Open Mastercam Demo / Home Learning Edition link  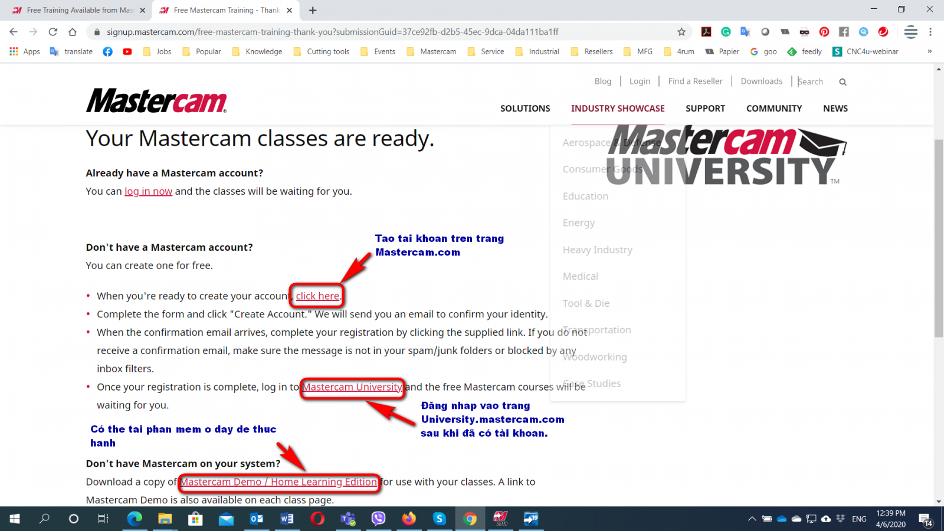[278, 482]
